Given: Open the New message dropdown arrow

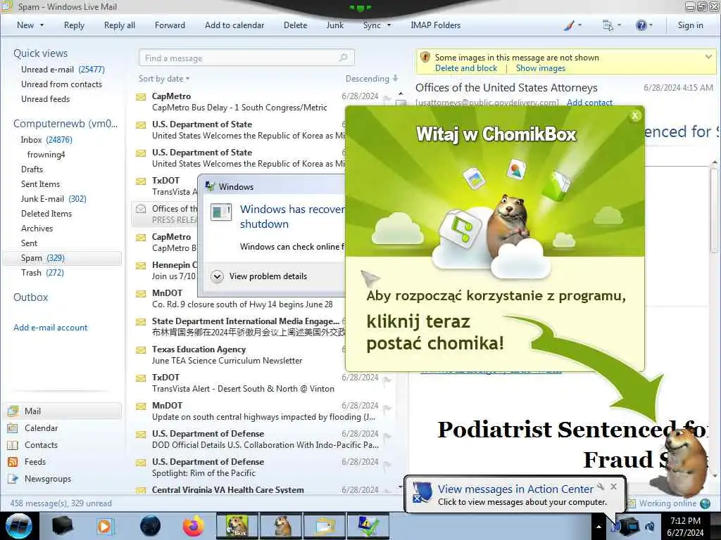Looking at the screenshot, I should [x=42, y=25].
